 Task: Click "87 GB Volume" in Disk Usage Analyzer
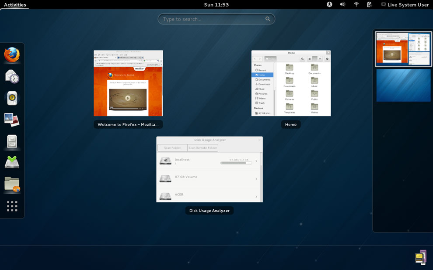pyautogui.click(x=186, y=177)
